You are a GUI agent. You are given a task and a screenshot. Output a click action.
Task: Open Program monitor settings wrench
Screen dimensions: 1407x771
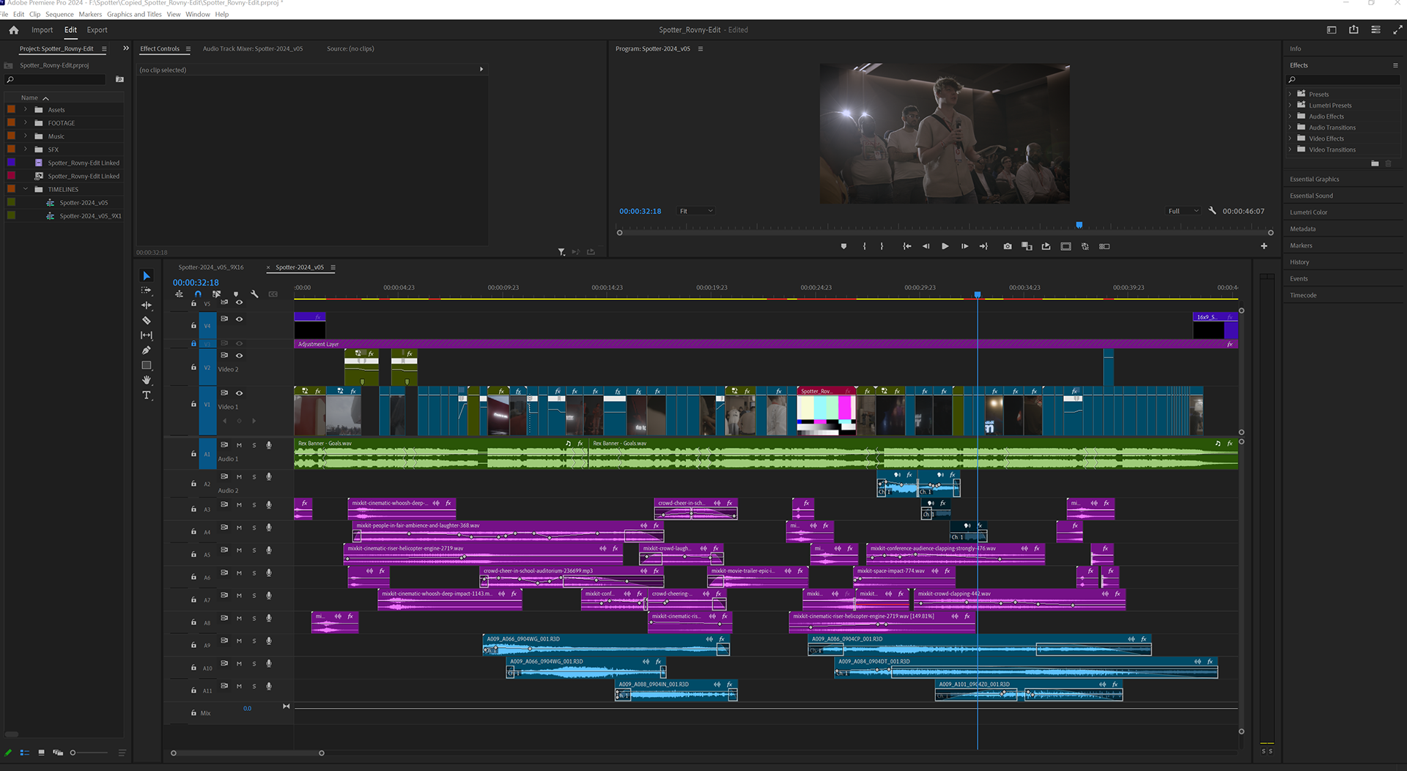pos(1212,210)
